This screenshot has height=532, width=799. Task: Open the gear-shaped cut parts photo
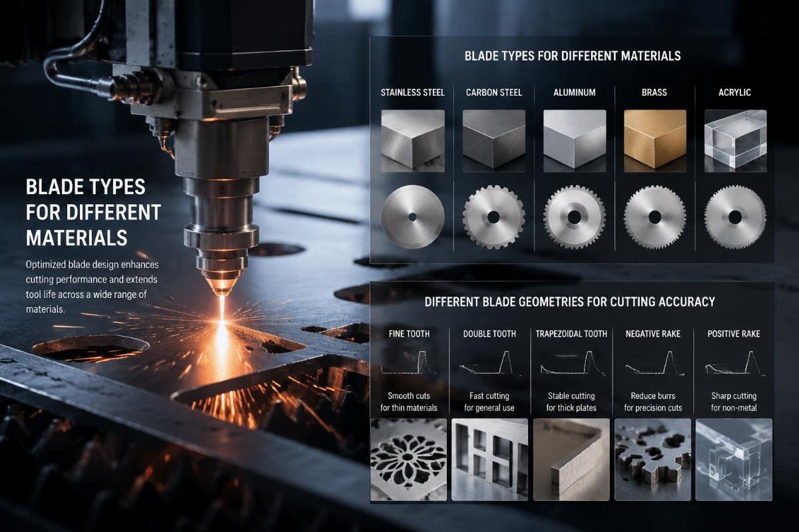[653, 460]
